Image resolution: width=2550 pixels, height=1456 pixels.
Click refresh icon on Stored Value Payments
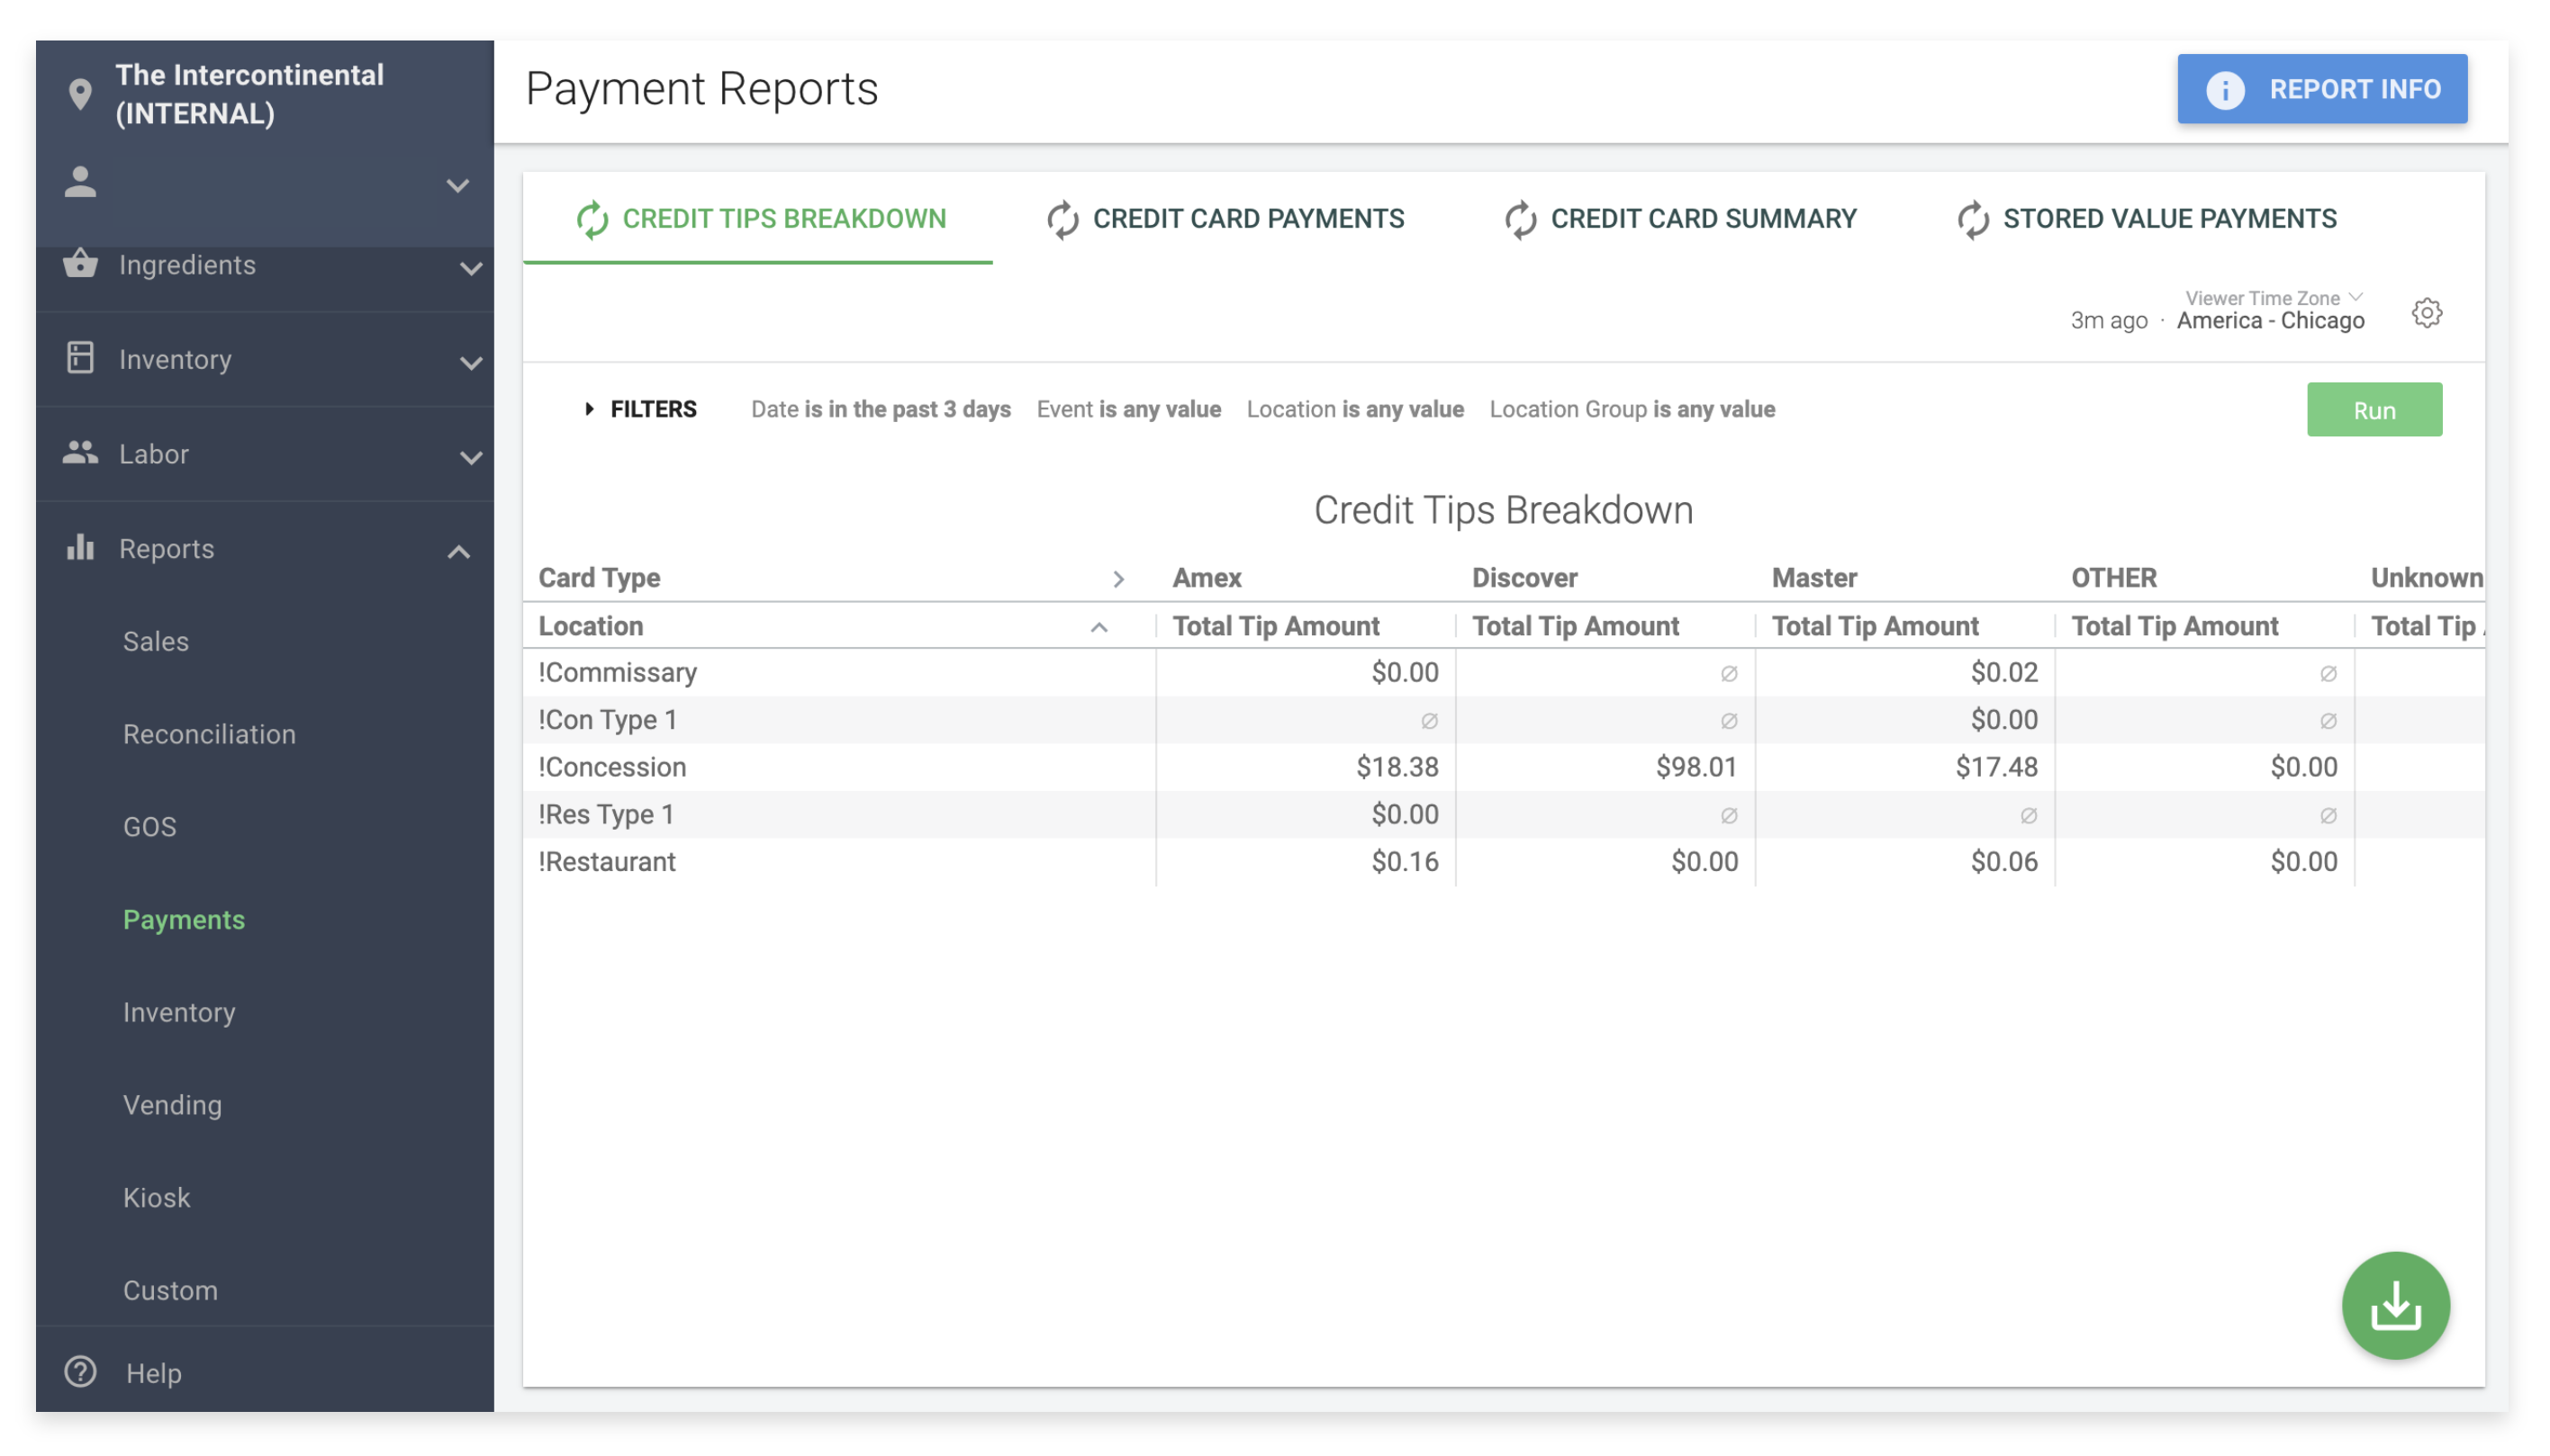[1973, 219]
